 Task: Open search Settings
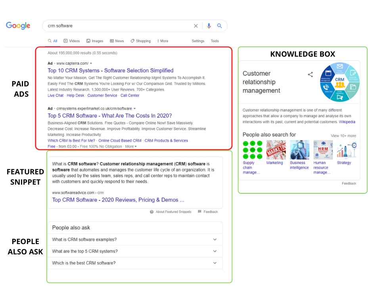coord(198,41)
